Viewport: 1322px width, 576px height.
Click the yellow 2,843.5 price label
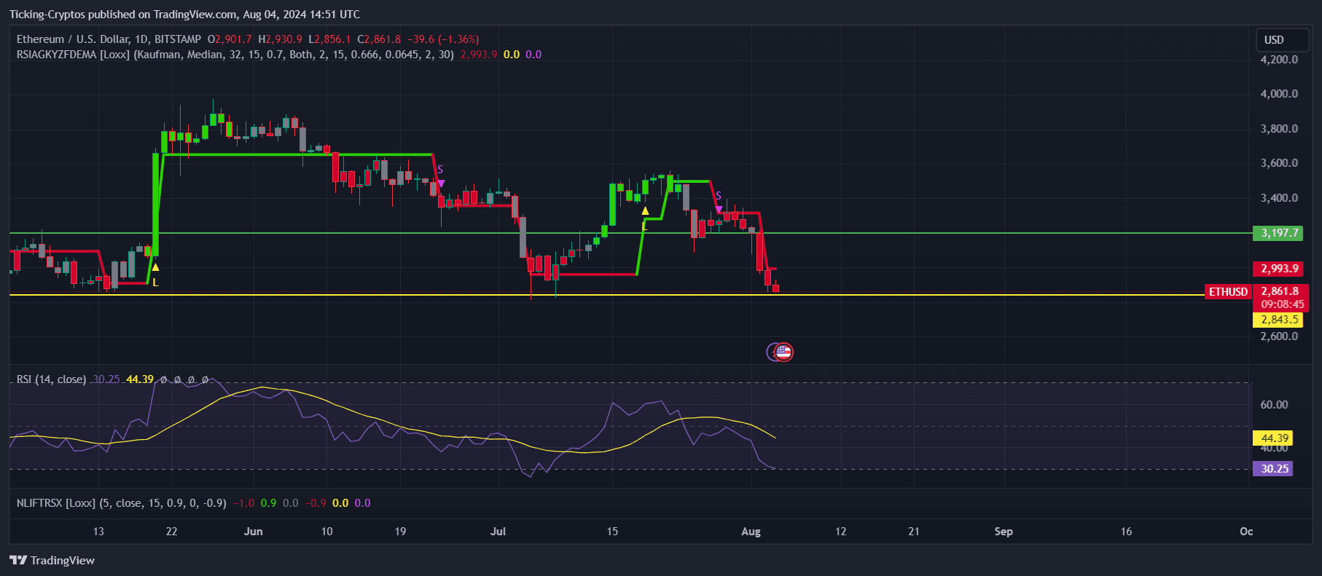(x=1280, y=320)
